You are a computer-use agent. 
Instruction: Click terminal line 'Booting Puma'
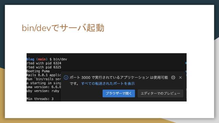click(x=38, y=71)
